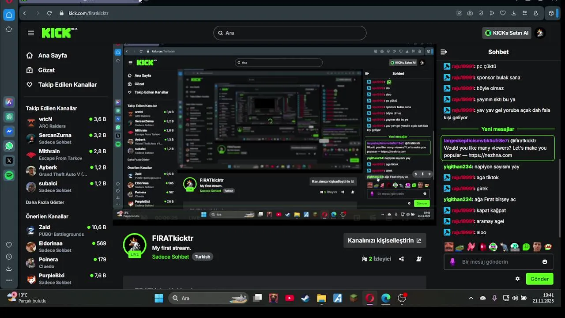565x318 pixels.
Task: Open the three-dots more menu in Opera sidebar
Action: pyautogui.click(x=9, y=280)
